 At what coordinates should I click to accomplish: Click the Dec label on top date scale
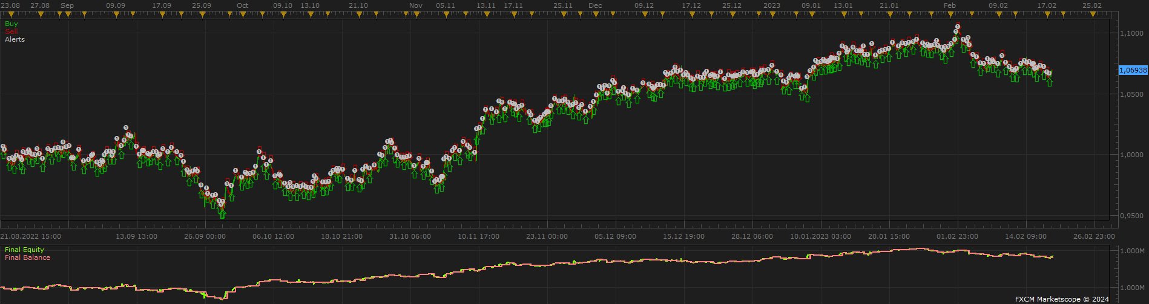coord(595,5)
